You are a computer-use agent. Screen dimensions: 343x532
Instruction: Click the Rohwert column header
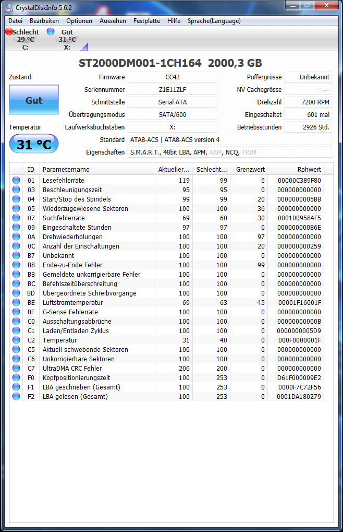[296, 169]
